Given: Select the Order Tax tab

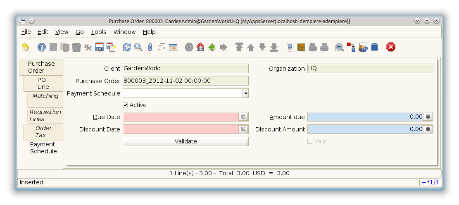Looking at the screenshot, I should [43, 131].
